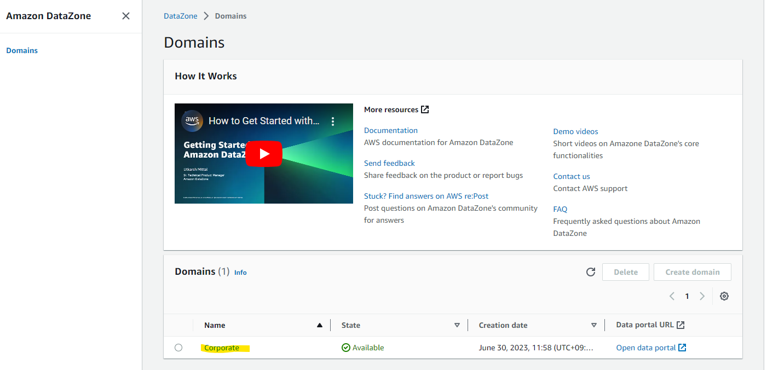Image resolution: width=767 pixels, height=370 pixels.
Task: Go to previous page of domains
Action: 672,296
